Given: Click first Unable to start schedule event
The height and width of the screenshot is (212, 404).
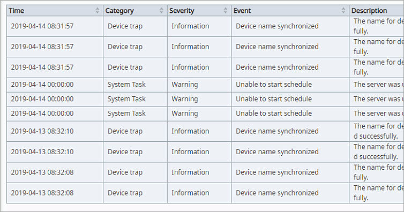Looking at the screenshot, I should pos(274,85).
